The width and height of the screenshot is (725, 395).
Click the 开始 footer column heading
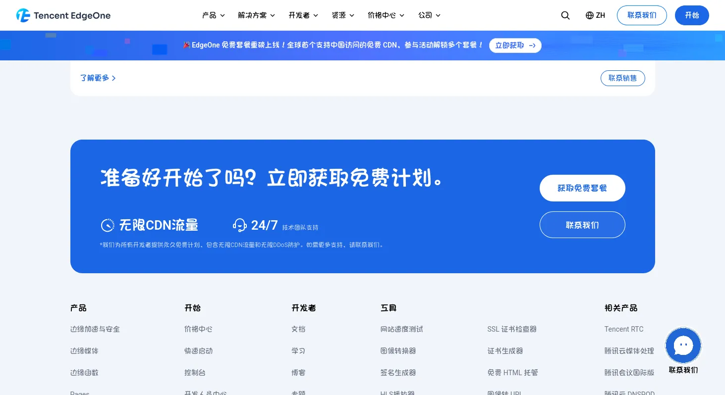pos(192,308)
